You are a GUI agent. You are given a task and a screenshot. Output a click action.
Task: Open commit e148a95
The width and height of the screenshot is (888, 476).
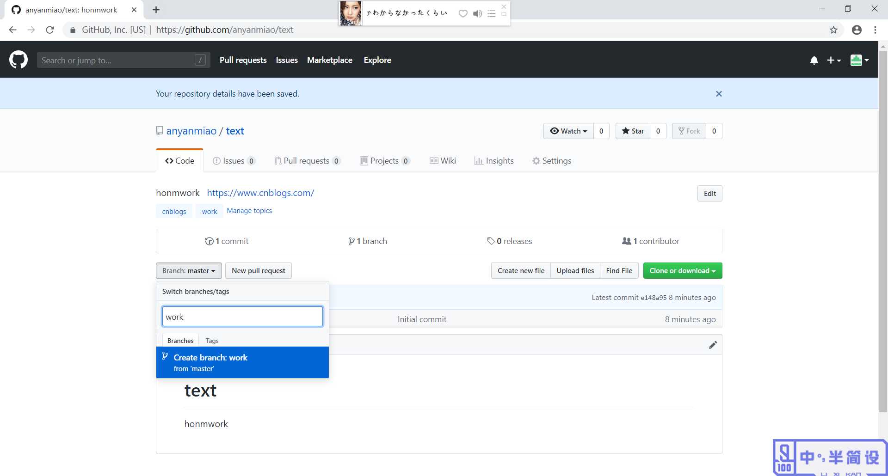pyautogui.click(x=654, y=298)
